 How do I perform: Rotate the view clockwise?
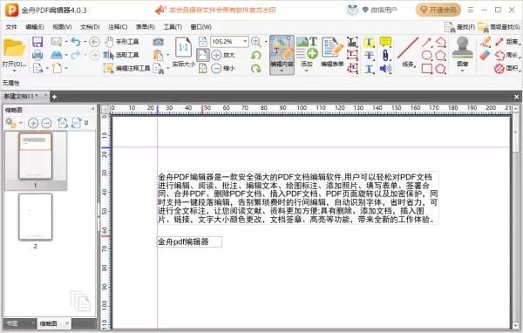[256, 68]
